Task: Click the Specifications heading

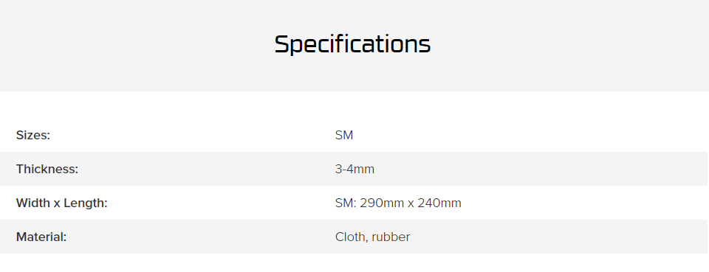Action: click(352, 45)
